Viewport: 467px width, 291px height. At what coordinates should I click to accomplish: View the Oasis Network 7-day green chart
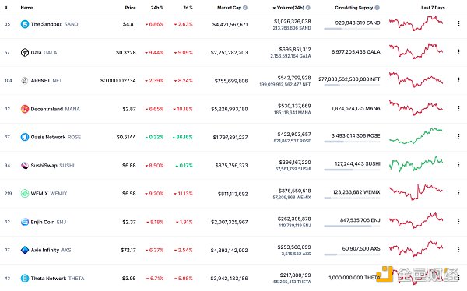(416, 136)
